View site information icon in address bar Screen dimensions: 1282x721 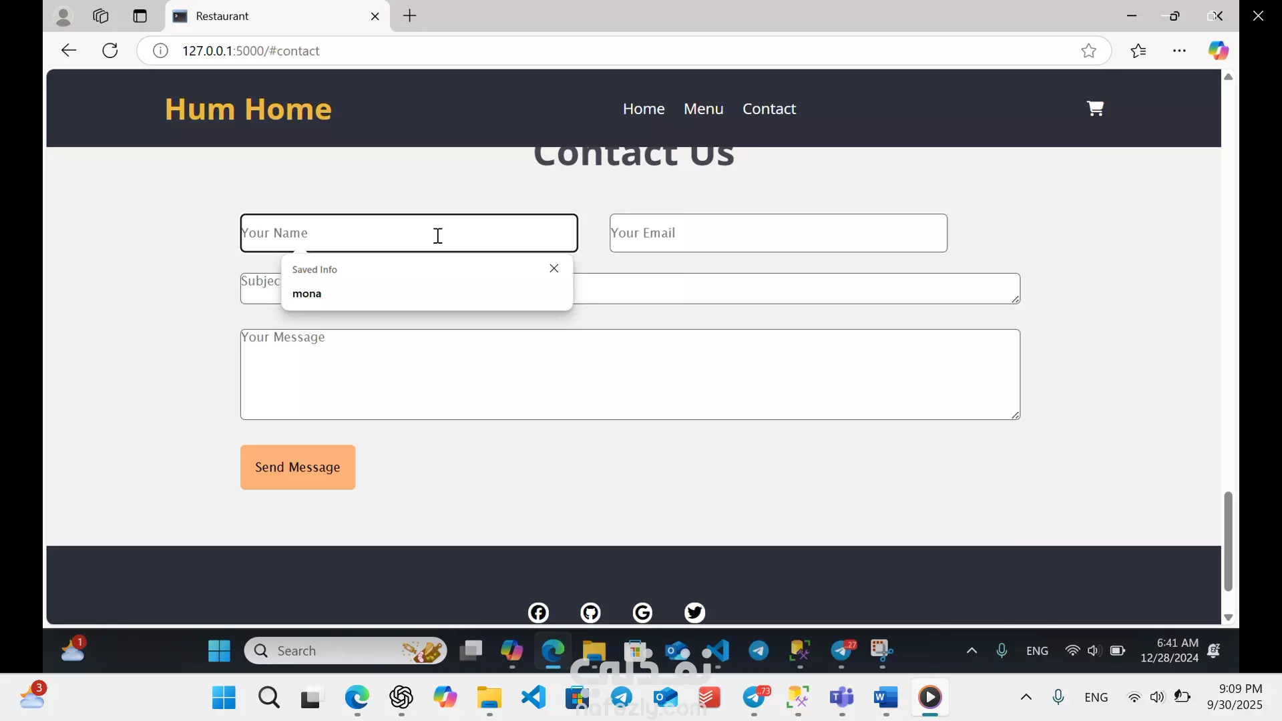coord(160,51)
